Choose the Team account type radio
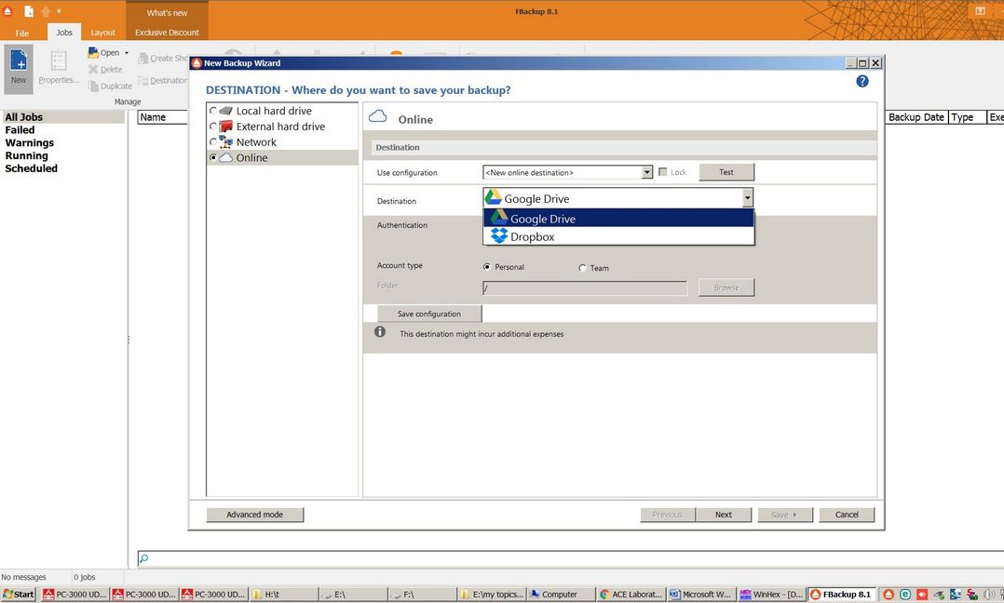This screenshot has height=603, width=1004. point(582,268)
